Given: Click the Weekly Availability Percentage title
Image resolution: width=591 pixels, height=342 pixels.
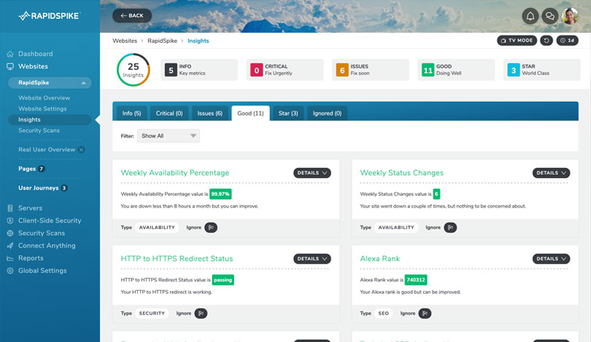Looking at the screenshot, I should tap(175, 173).
